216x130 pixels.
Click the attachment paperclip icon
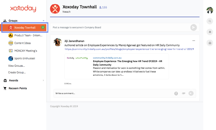pos(184,93)
